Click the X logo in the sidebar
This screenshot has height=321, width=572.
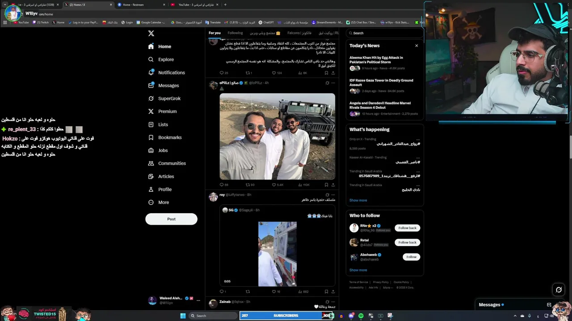(x=151, y=33)
